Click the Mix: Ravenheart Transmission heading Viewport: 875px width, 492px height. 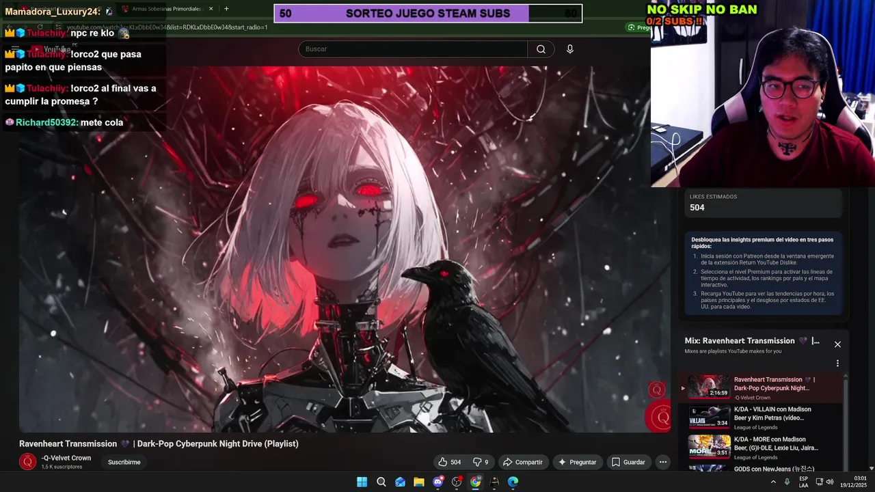coord(752,341)
